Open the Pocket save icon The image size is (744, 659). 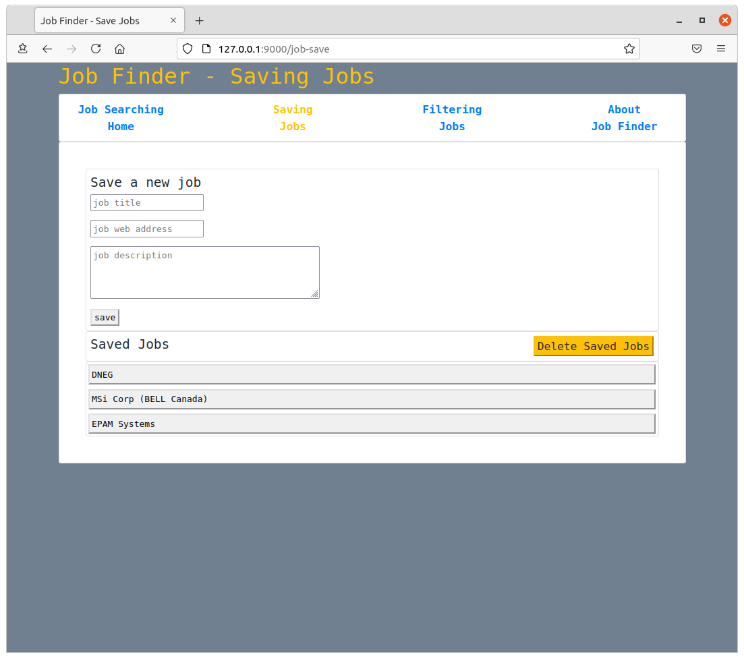(697, 49)
